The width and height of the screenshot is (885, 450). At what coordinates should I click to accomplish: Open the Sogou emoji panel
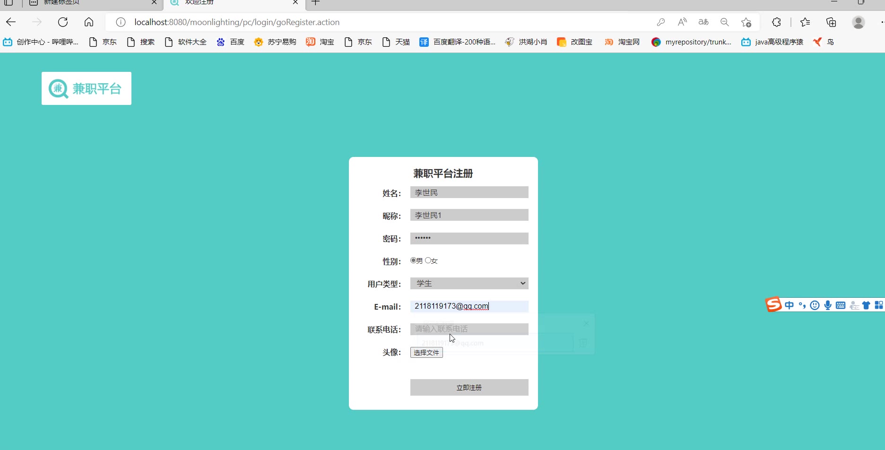[x=815, y=305]
